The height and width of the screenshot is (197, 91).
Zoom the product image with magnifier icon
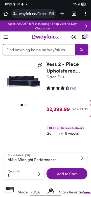[x=40, y=65]
